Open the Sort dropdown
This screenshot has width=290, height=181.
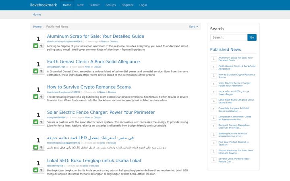193,27
